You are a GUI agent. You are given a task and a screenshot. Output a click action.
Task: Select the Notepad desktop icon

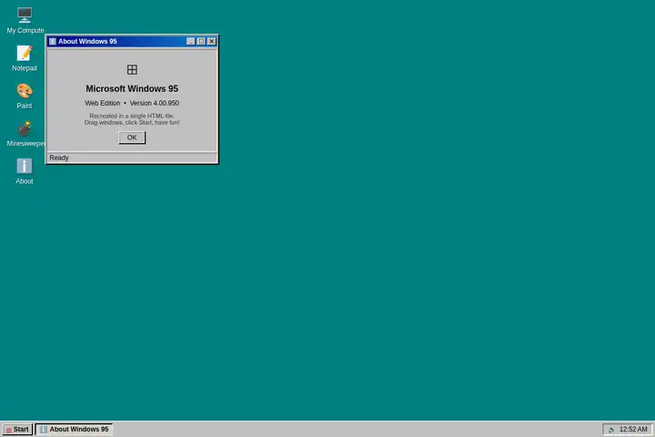coord(25,58)
